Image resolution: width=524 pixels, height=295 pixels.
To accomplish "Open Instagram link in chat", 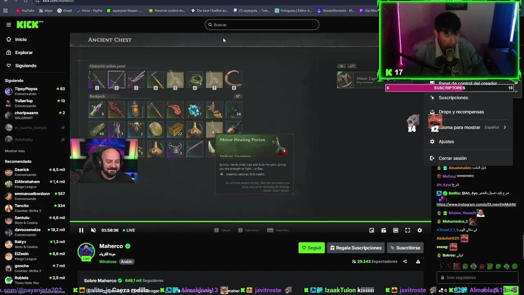I will [x=476, y=204].
